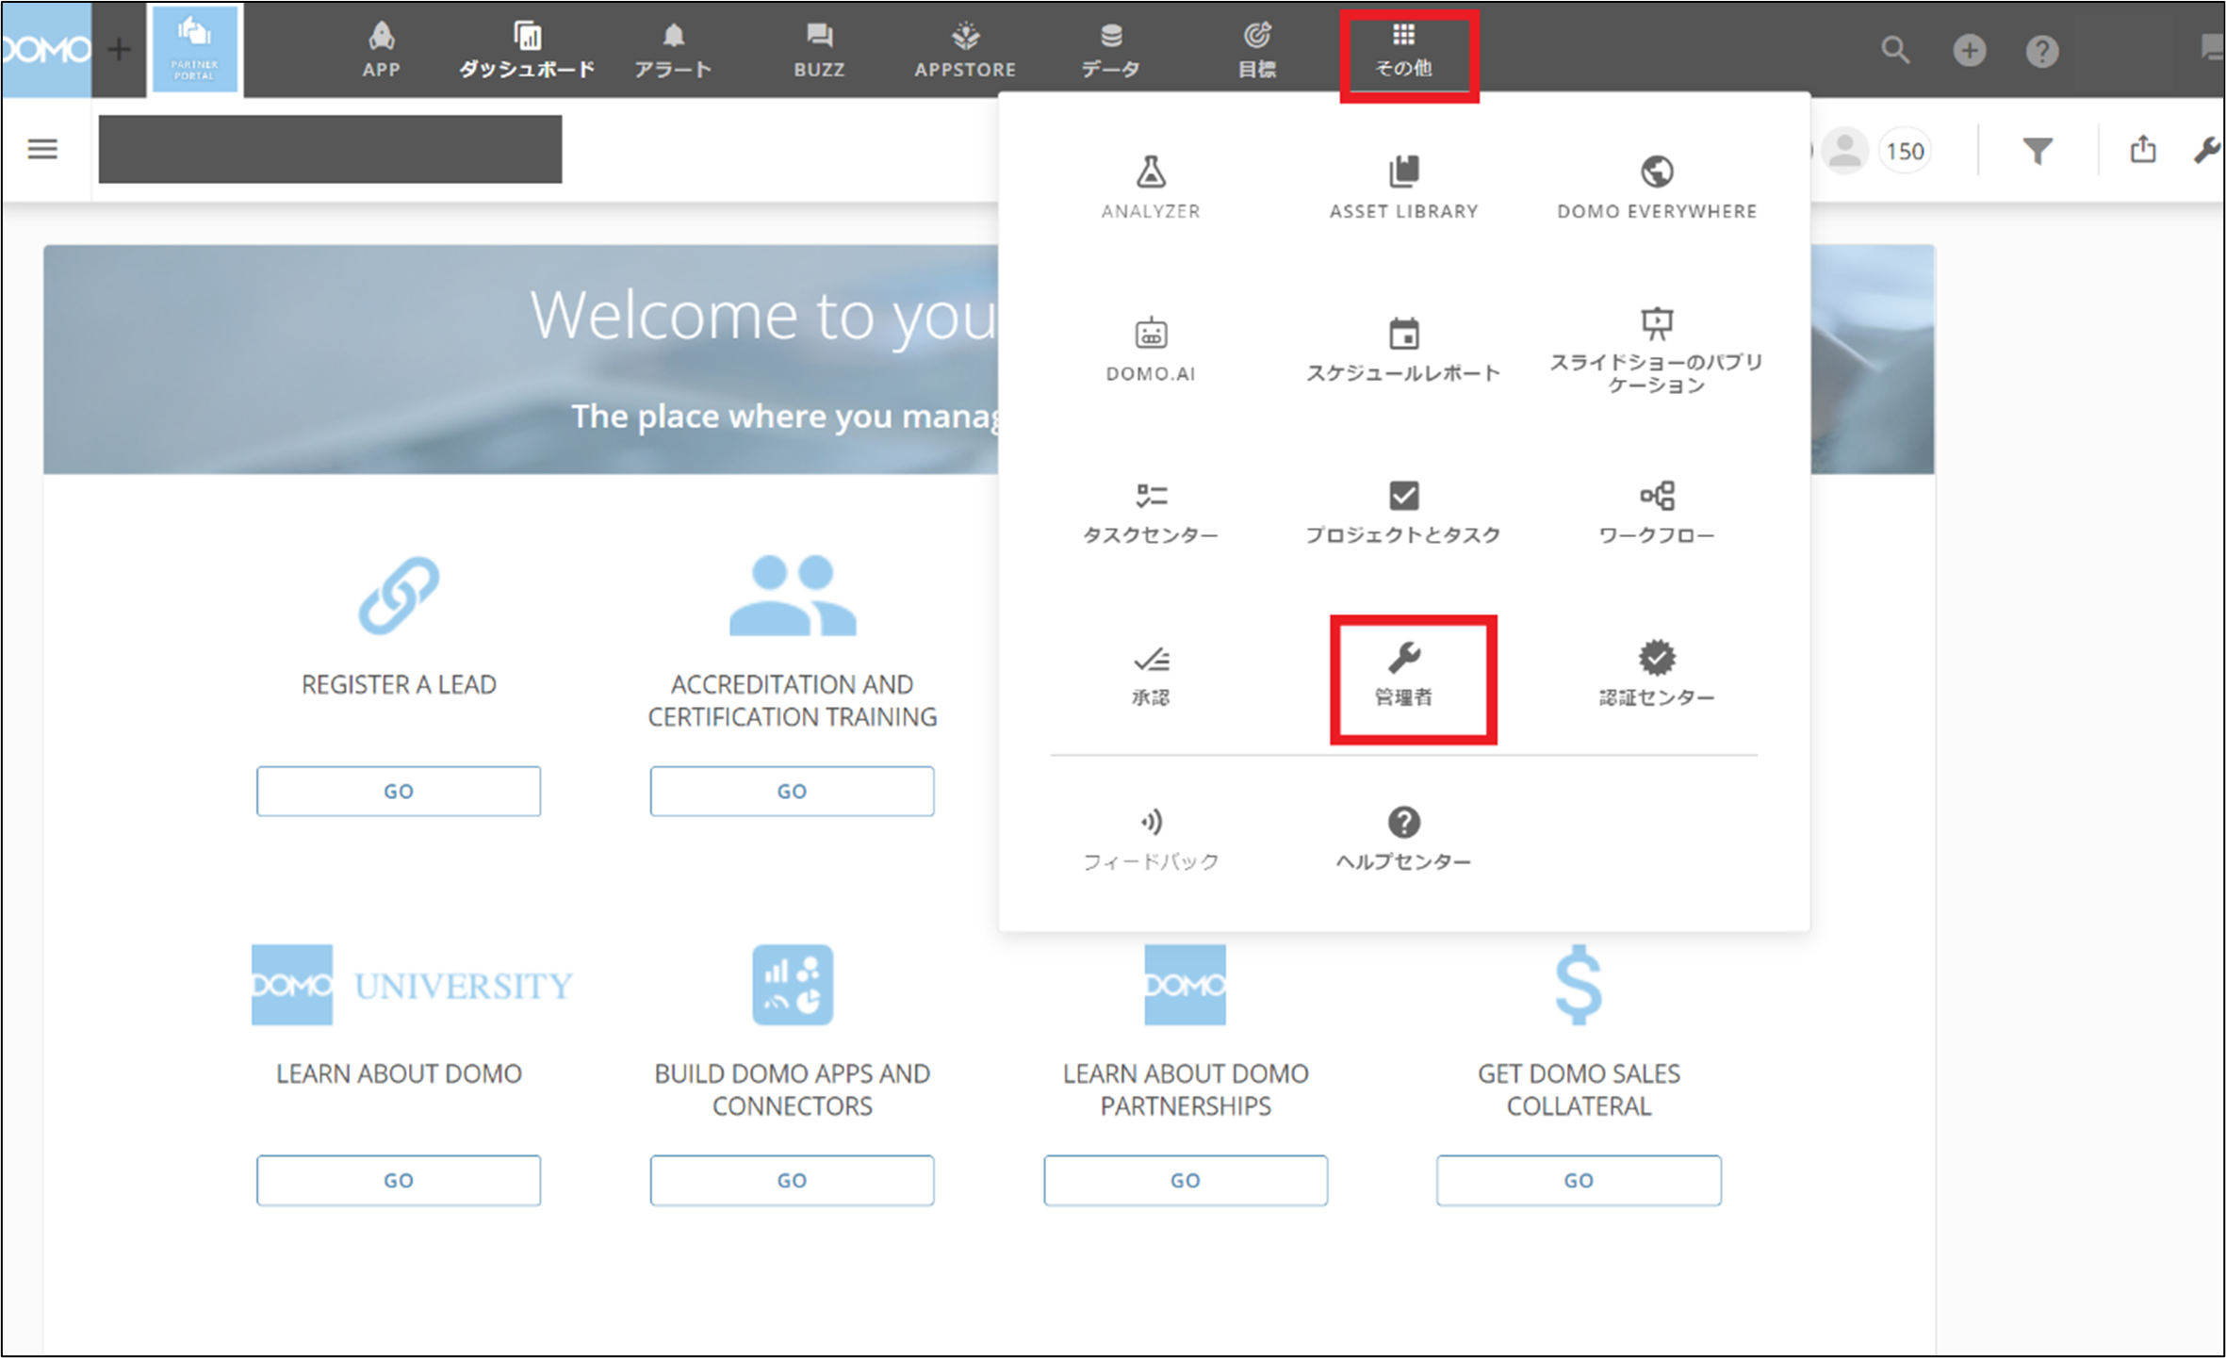
Task: Click the その他 grid menu
Action: click(x=1403, y=49)
